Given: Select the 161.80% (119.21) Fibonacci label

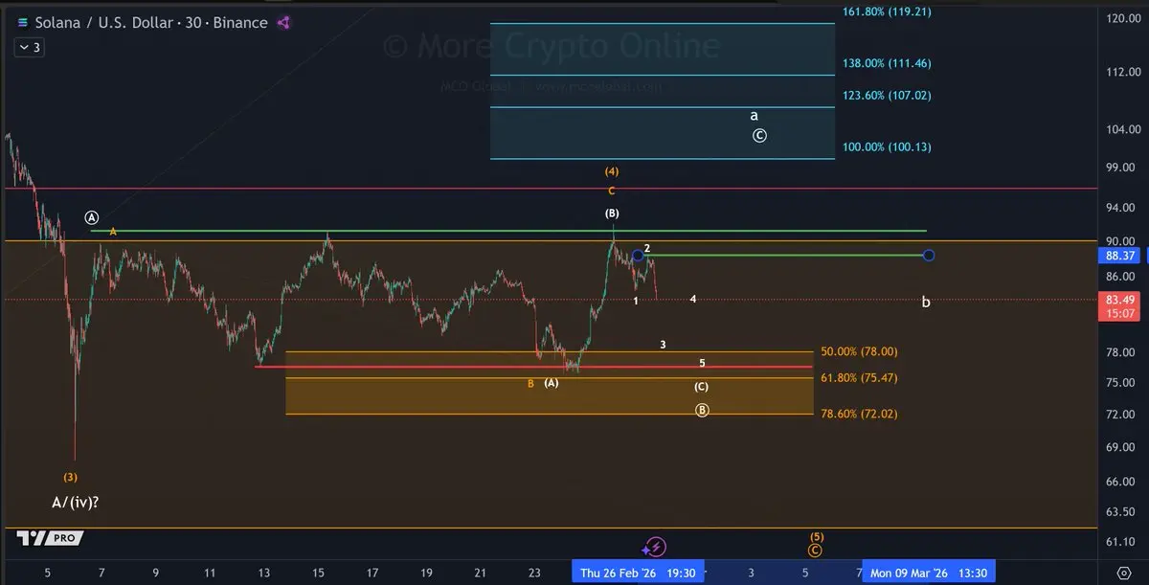Looking at the screenshot, I should pyautogui.click(x=887, y=12).
